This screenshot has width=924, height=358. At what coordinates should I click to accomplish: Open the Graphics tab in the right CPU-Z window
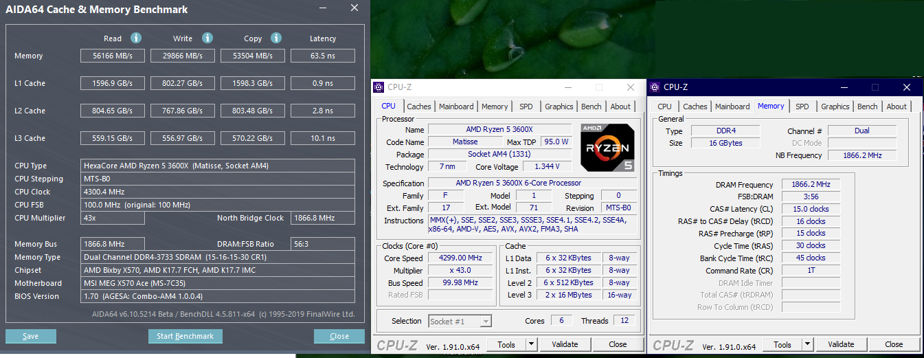(835, 107)
